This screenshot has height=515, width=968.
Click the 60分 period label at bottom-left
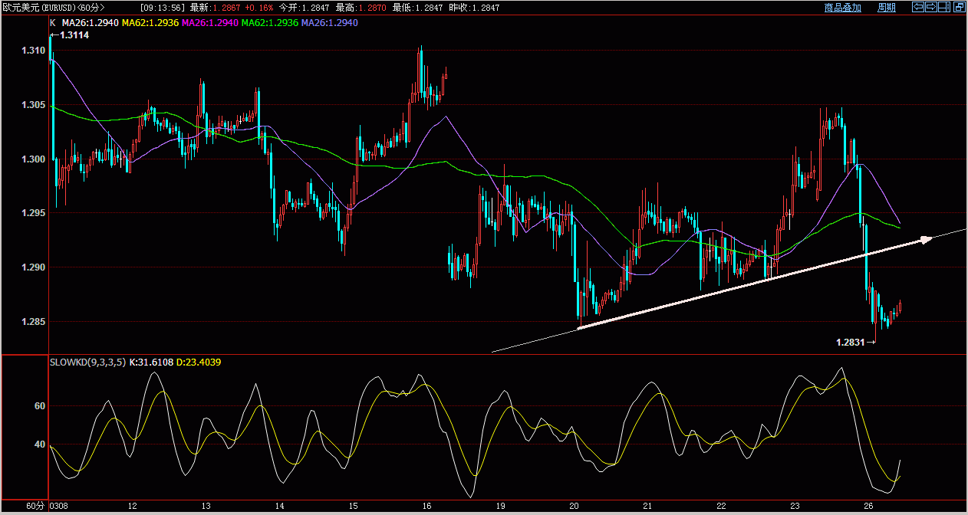35,507
